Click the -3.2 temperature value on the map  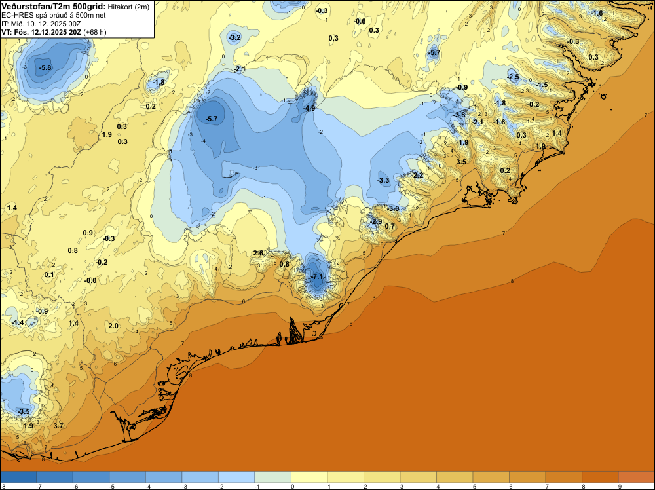[234, 37]
